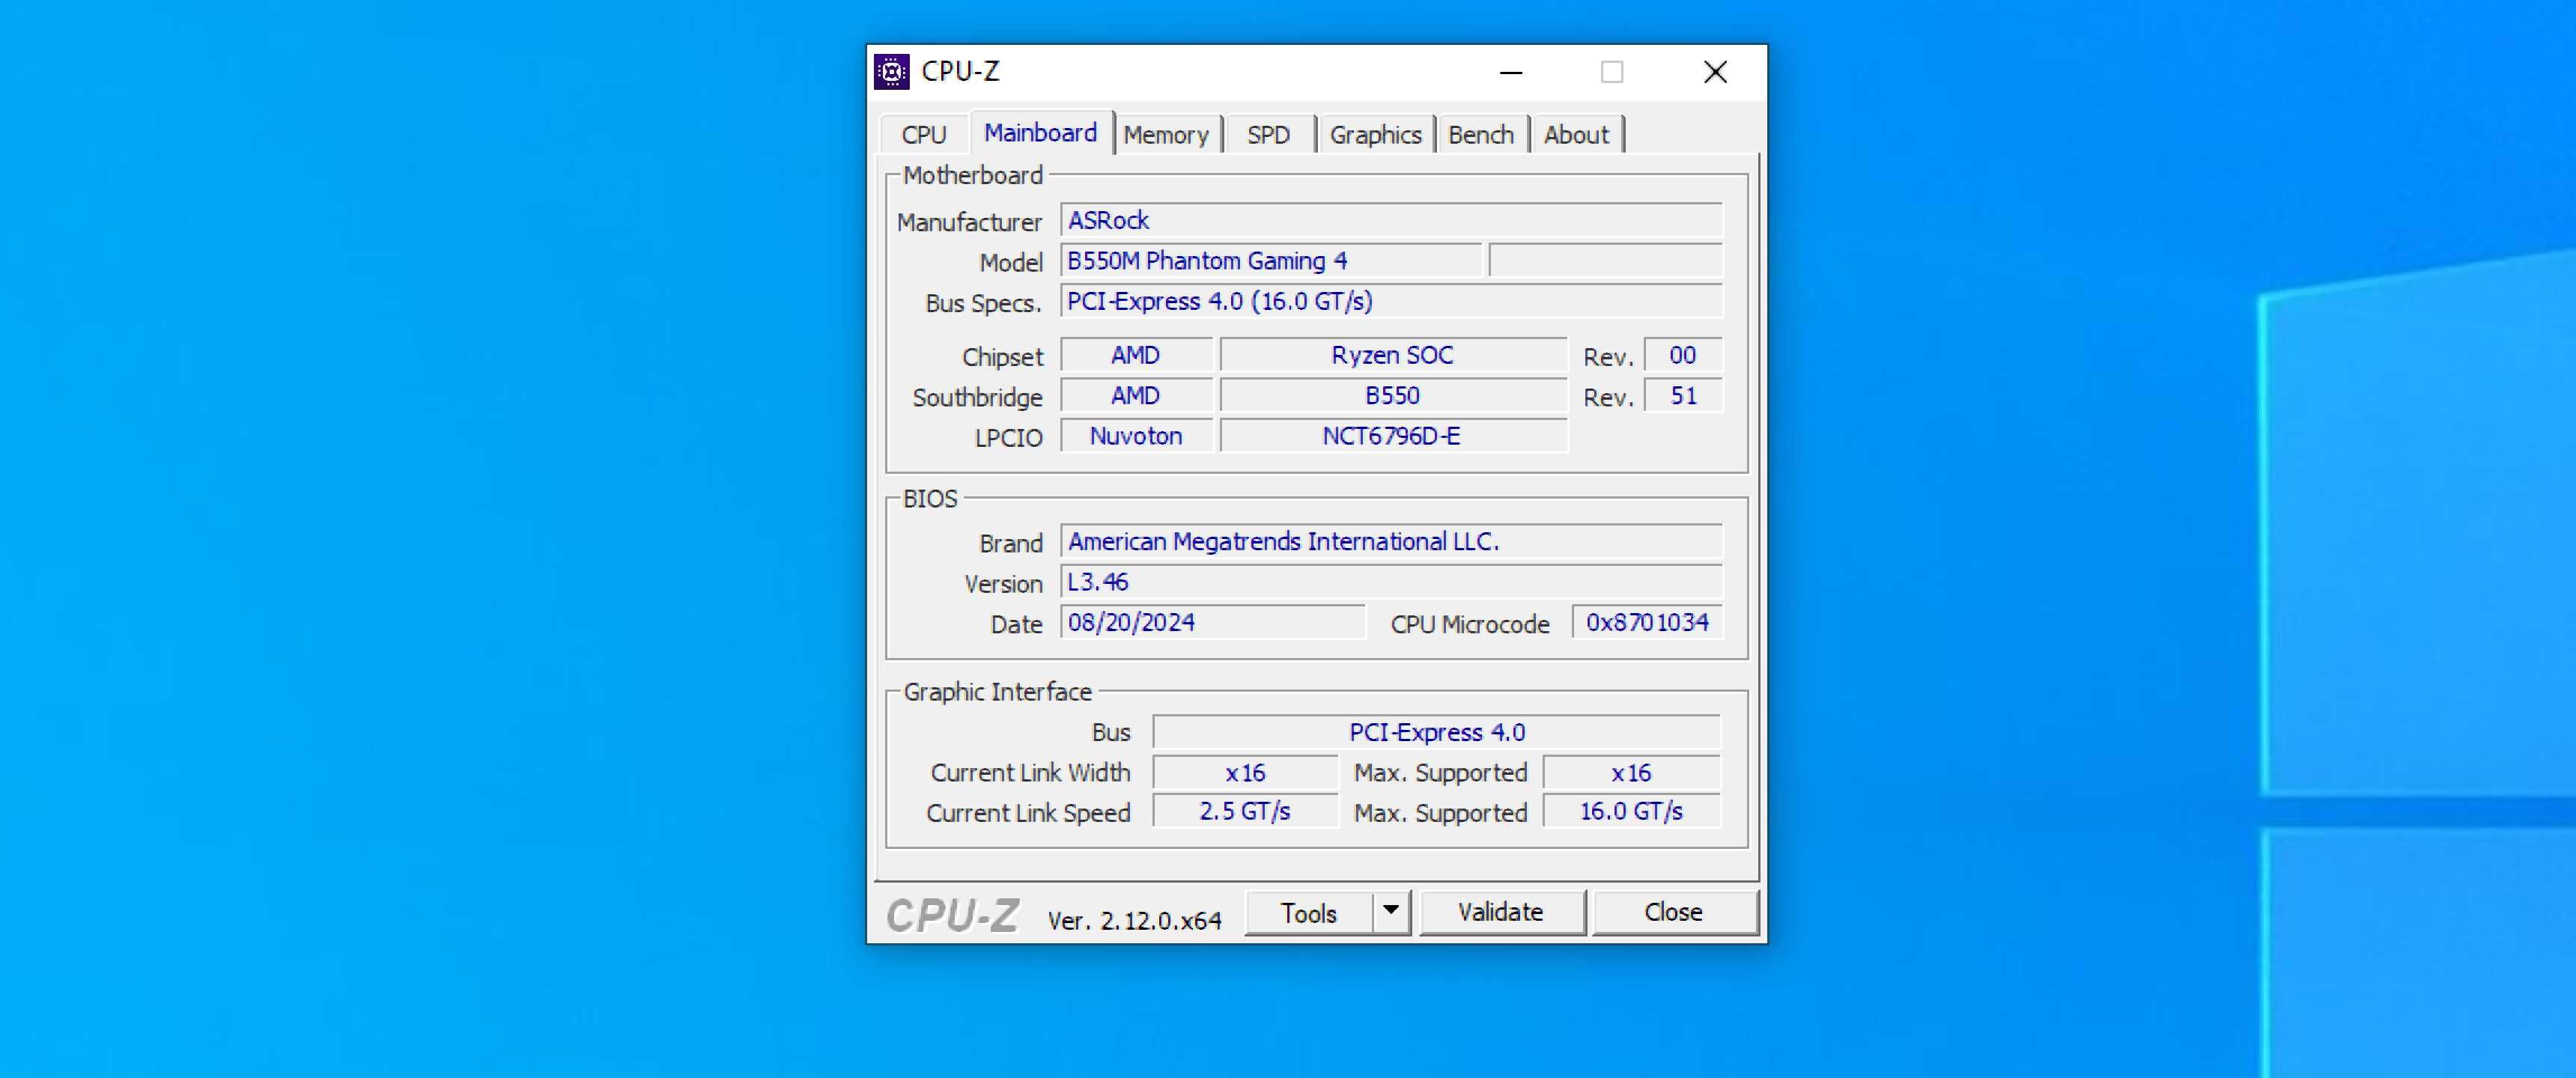2576x1078 pixels.
Task: Click Max. Supported link width x16 value
Action: click(x=1631, y=772)
